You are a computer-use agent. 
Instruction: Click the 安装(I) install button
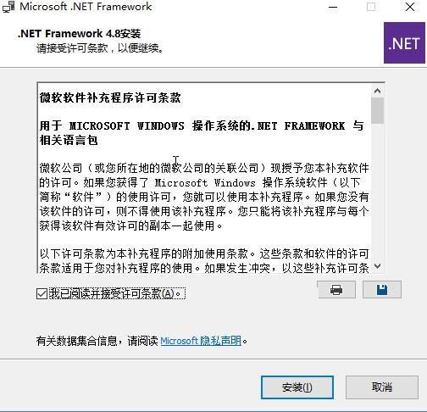pos(297,387)
